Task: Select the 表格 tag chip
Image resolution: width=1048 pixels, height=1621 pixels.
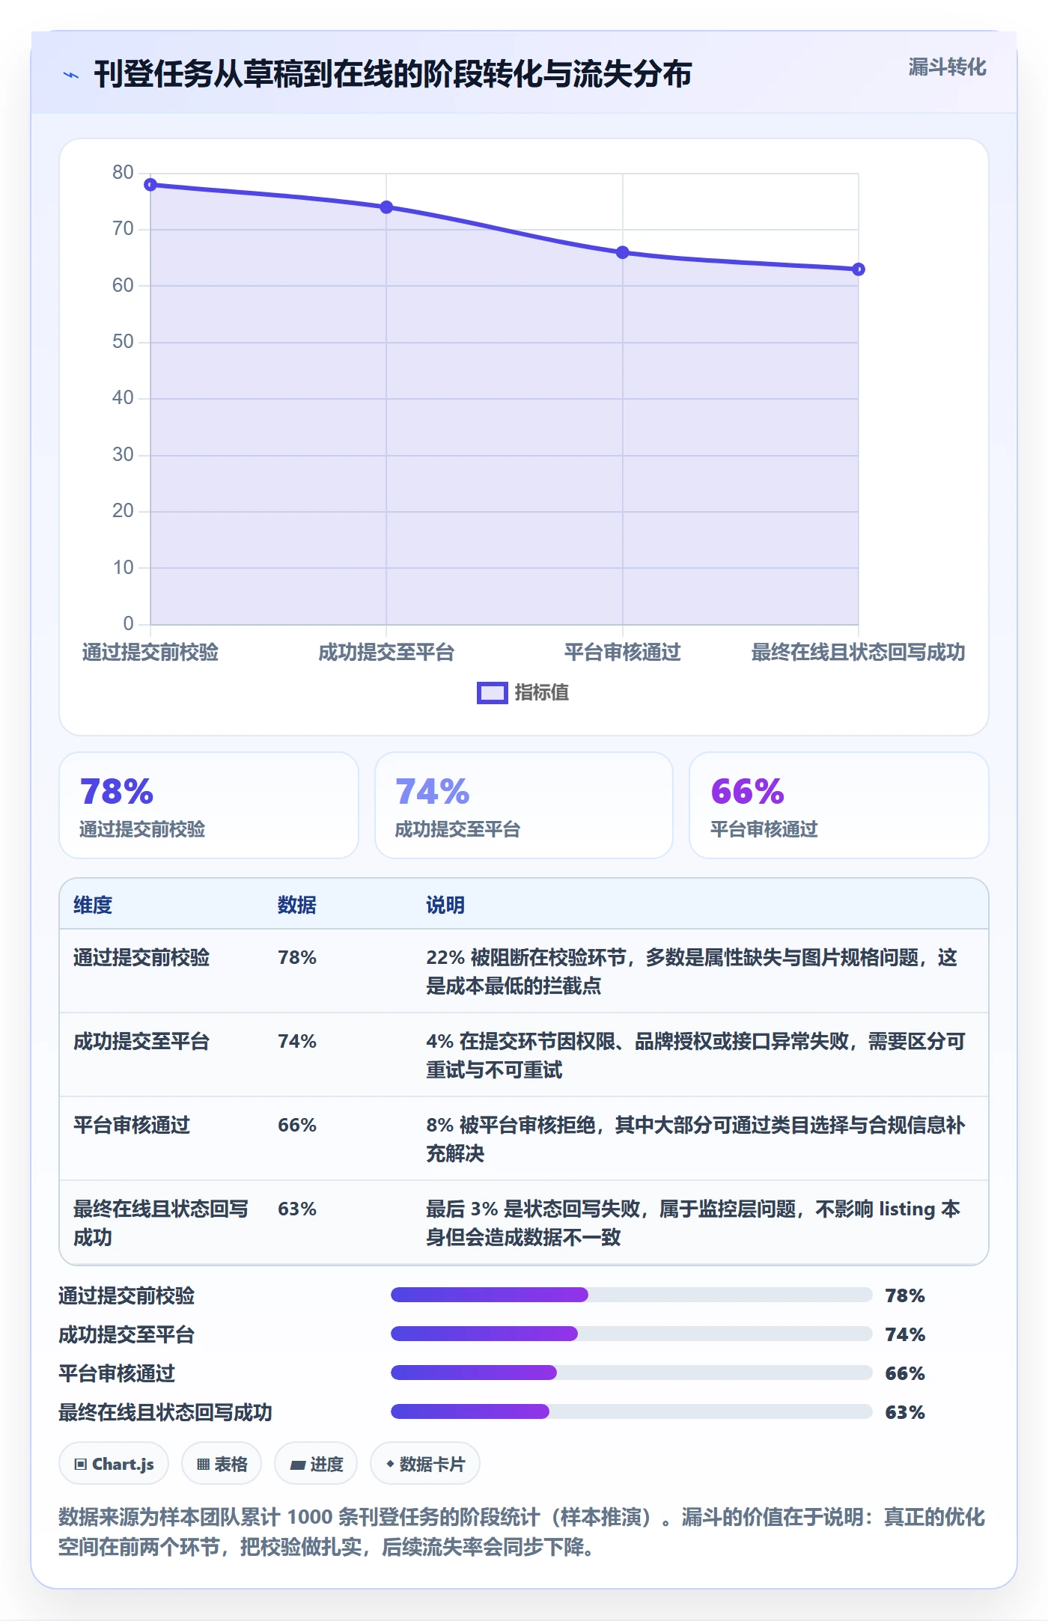Action: (x=222, y=1463)
